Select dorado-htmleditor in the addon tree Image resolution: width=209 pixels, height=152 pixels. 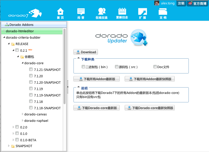click(x=20, y=31)
